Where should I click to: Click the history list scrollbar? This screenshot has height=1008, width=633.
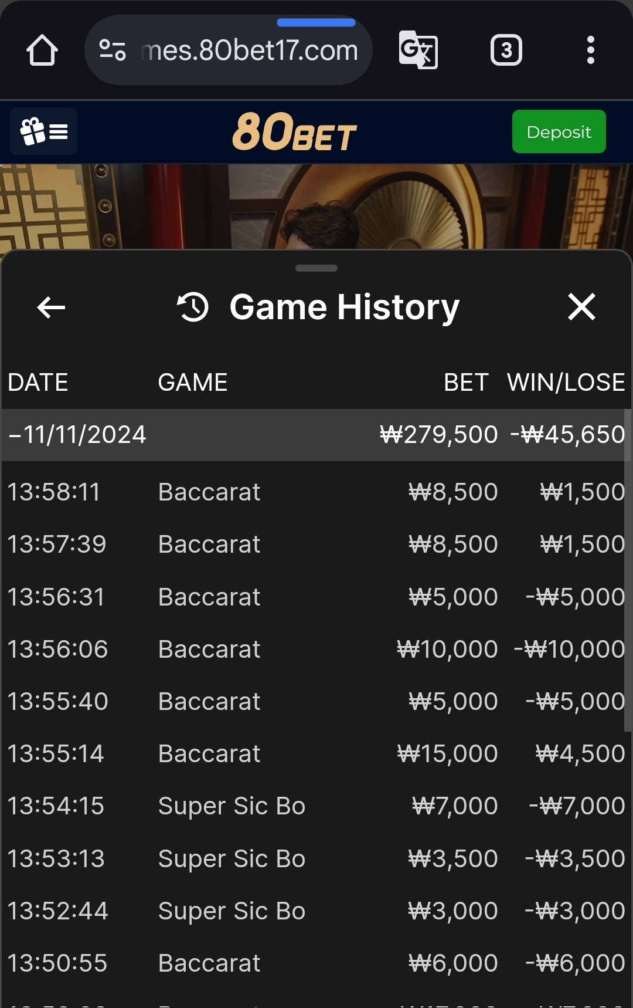tap(628, 570)
